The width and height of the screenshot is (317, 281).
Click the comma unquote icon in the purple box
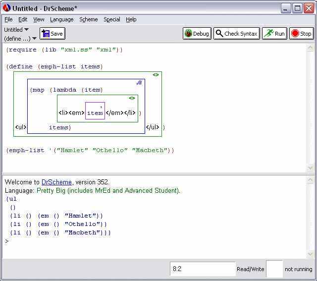pyautogui.click(x=101, y=107)
